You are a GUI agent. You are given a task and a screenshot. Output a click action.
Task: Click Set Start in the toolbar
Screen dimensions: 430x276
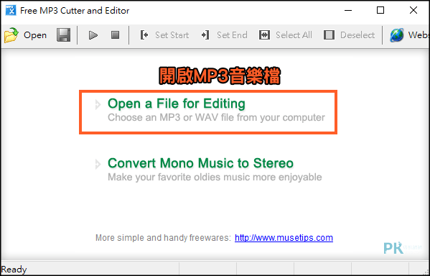(x=164, y=35)
